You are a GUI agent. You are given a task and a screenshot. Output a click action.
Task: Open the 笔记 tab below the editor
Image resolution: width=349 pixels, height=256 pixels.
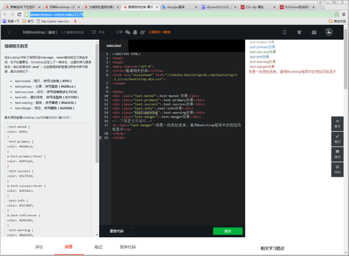pyautogui.click(x=98, y=247)
